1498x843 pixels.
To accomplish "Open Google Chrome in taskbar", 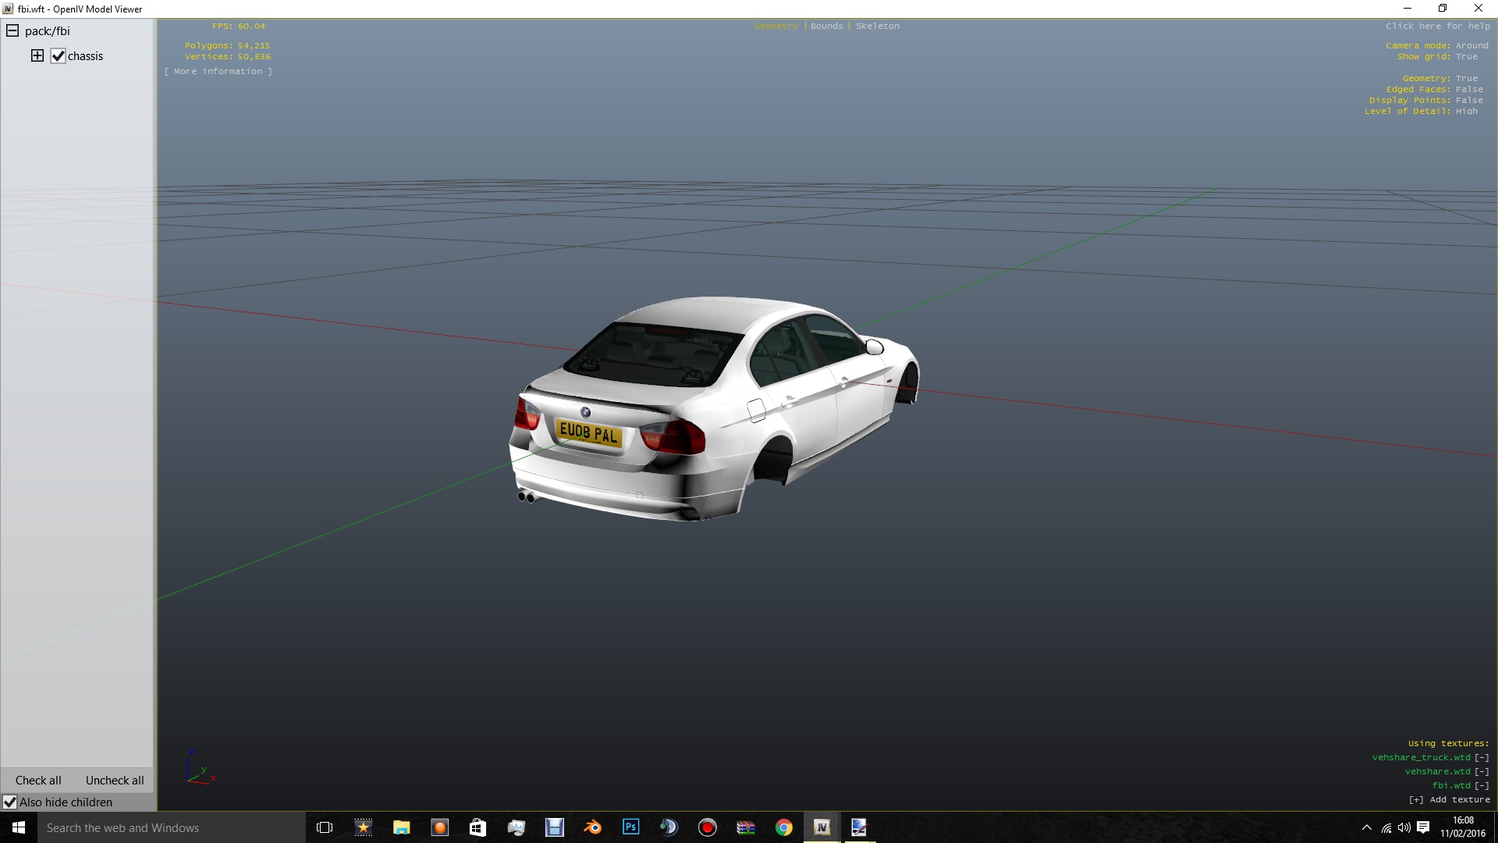I will 784,827.
